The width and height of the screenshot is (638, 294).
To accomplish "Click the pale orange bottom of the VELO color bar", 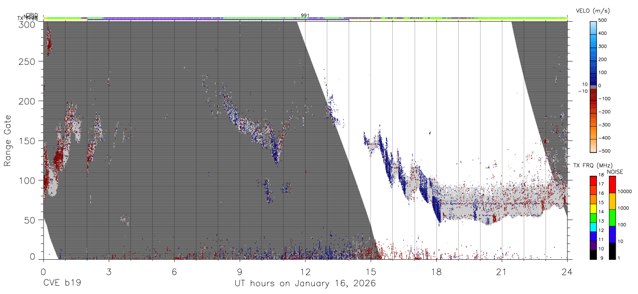I will [x=593, y=145].
